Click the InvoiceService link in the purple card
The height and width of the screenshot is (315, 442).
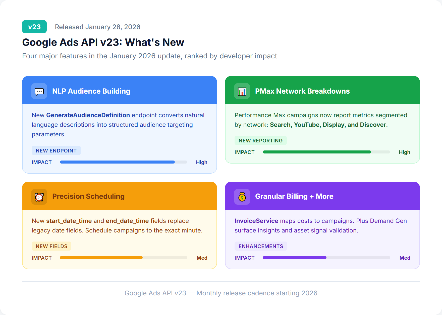tap(256, 221)
